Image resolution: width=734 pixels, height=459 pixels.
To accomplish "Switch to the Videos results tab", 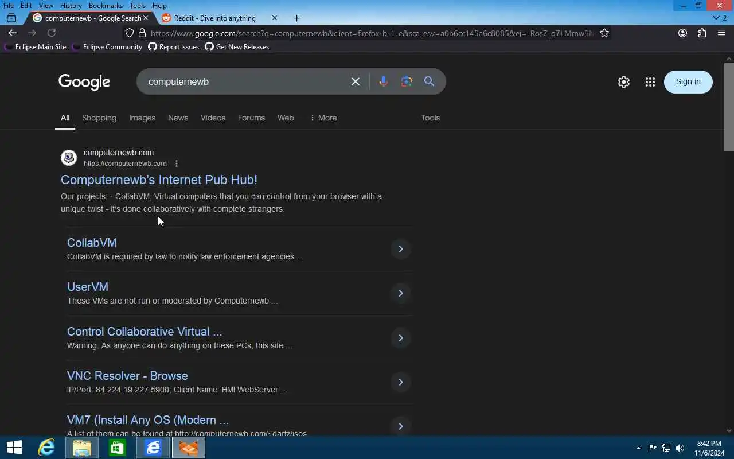I will click(x=213, y=118).
